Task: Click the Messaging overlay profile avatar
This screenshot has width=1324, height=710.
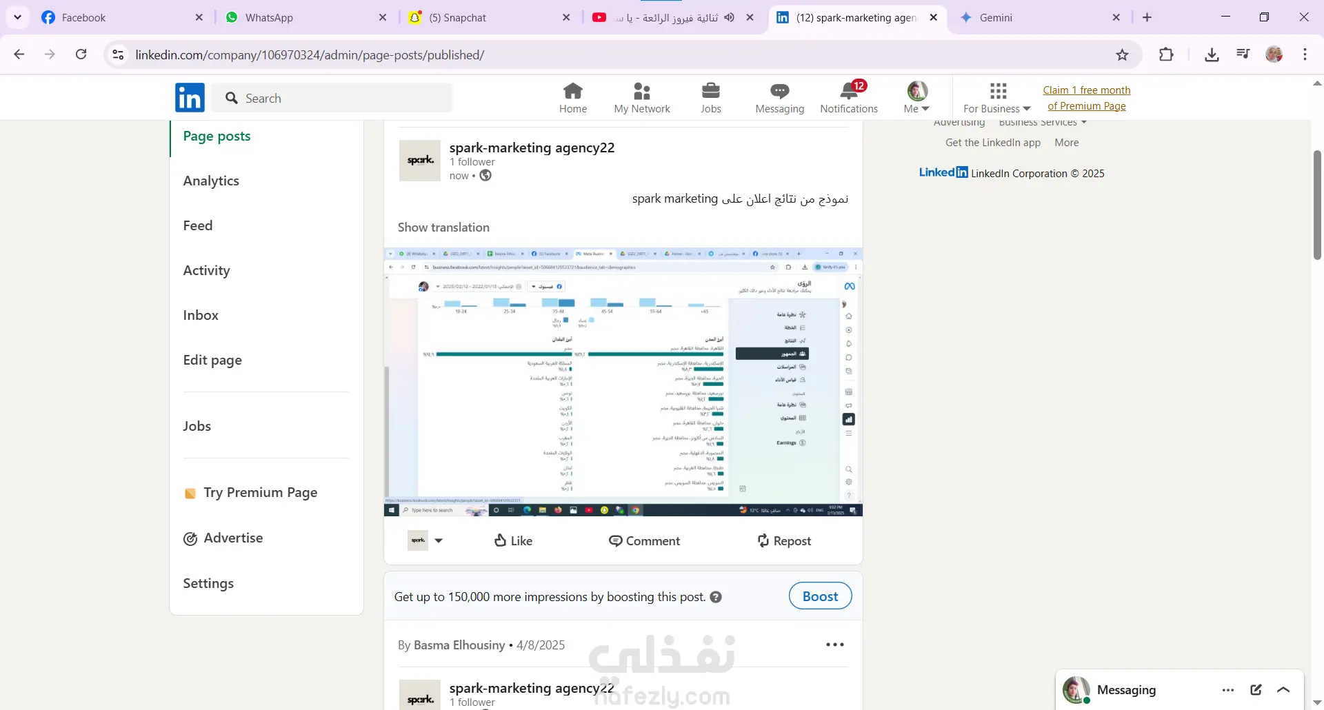Action: click(x=1076, y=690)
